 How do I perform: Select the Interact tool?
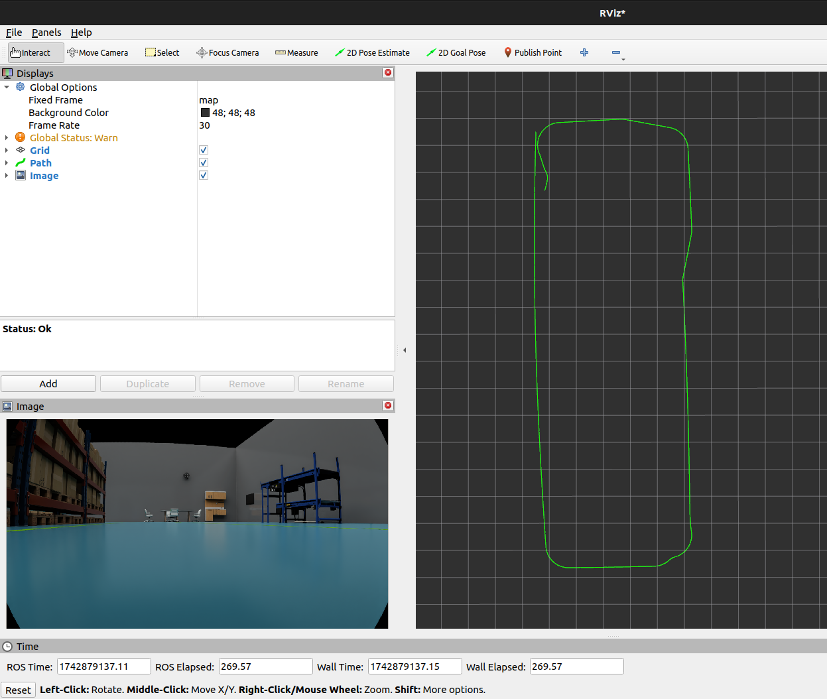[x=36, y=53]
